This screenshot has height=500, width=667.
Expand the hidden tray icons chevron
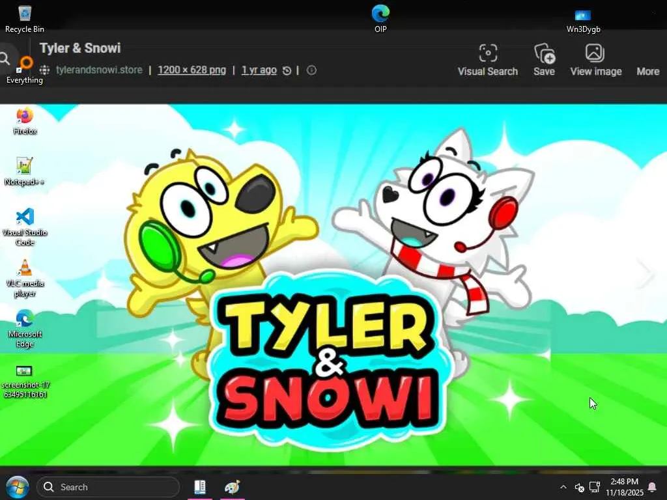point(563,487)
